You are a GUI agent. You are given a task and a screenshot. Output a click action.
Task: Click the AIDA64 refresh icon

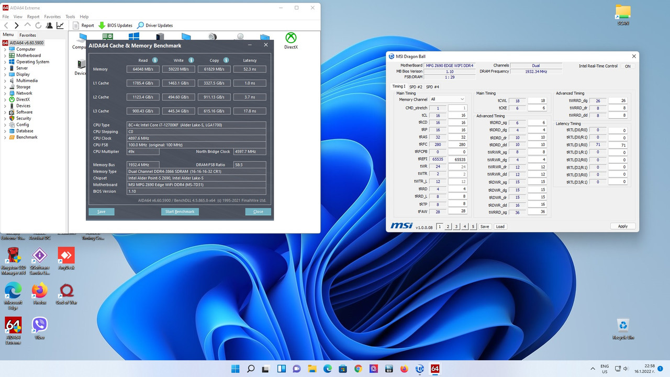point(38,25)
